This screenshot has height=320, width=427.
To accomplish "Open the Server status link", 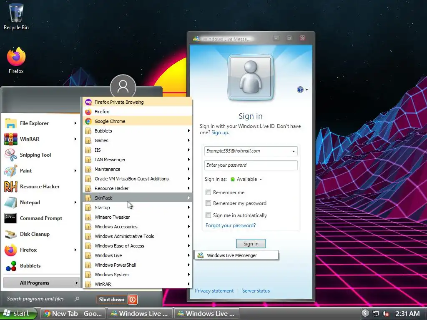I will (256, 290).
